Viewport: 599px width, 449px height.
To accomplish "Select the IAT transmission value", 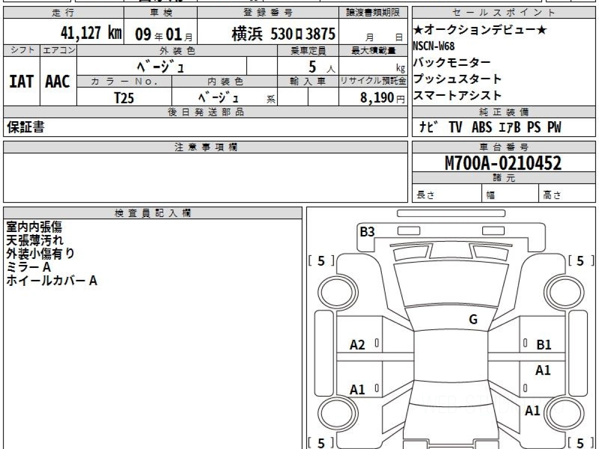I will 21,81.
